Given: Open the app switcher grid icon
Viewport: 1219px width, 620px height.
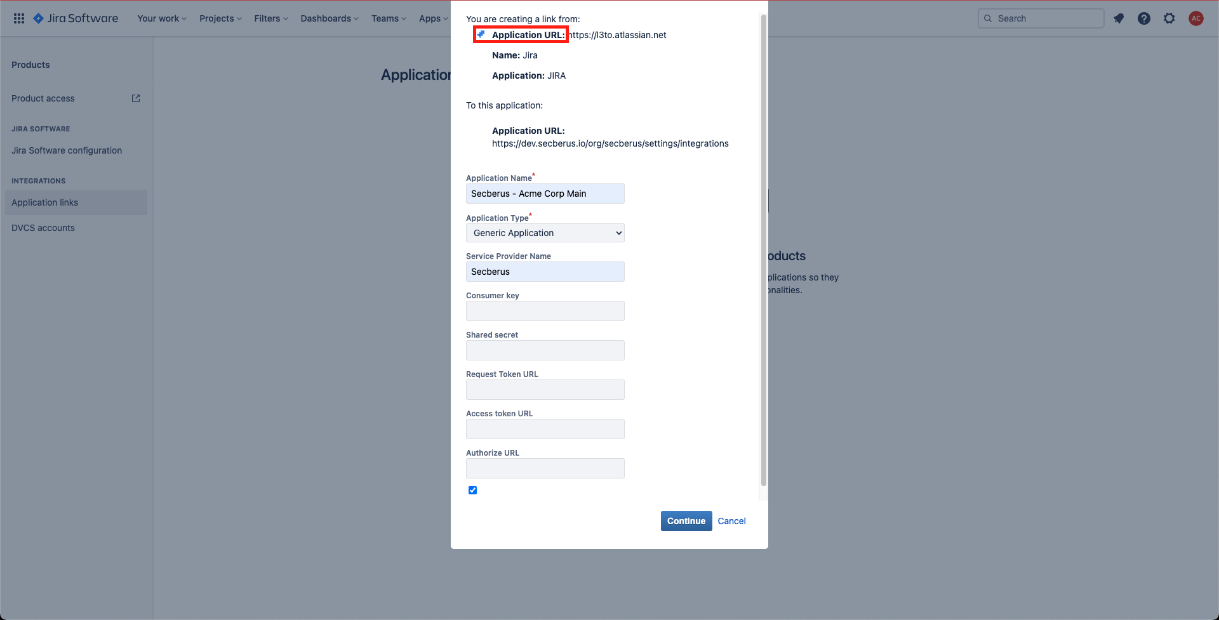Looking at the screenshot, I should (x=19, y=18).
